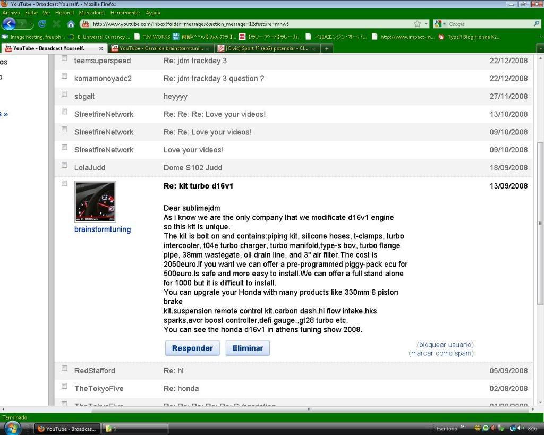Click the Eliminar button
This screenshot has height=435, width=544.
(248, 348)
